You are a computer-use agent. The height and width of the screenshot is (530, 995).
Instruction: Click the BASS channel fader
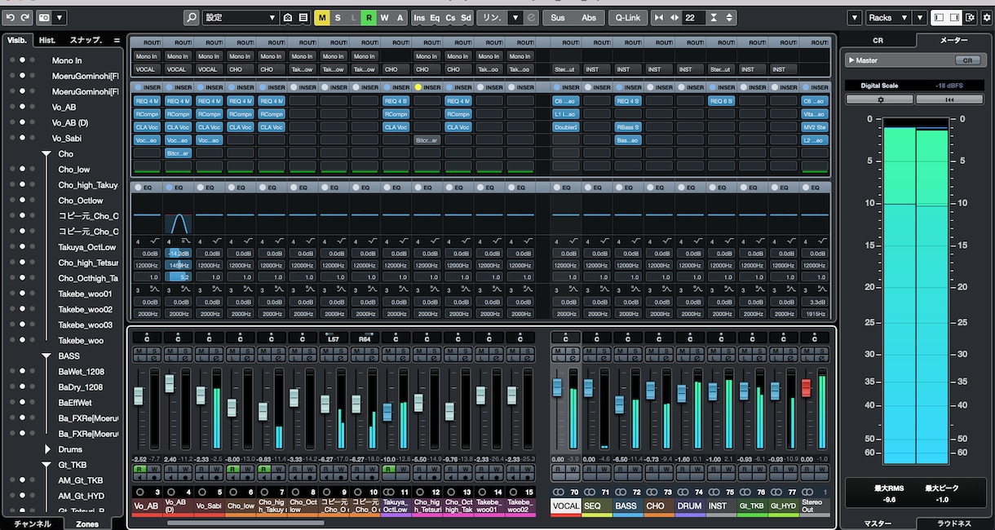[x=620, y=404]
